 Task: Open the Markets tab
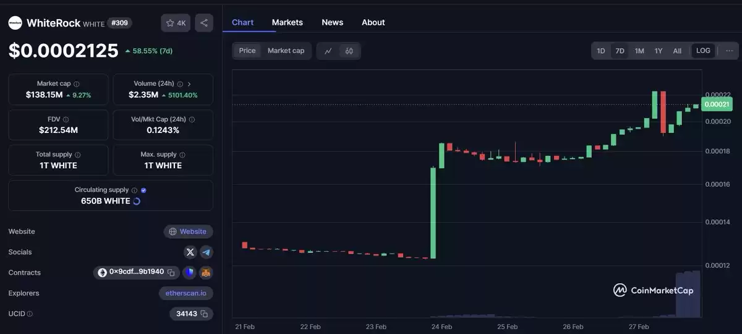[x=288, y=22]
